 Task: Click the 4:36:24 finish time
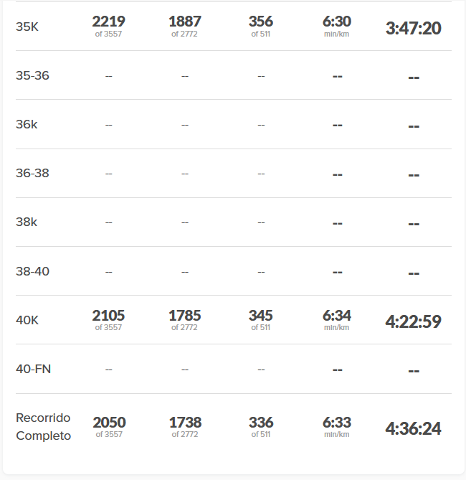[x=413, y=428]
